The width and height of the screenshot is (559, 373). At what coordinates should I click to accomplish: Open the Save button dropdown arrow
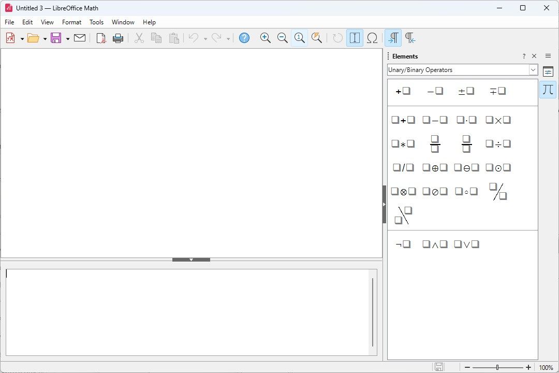[68, 38]
